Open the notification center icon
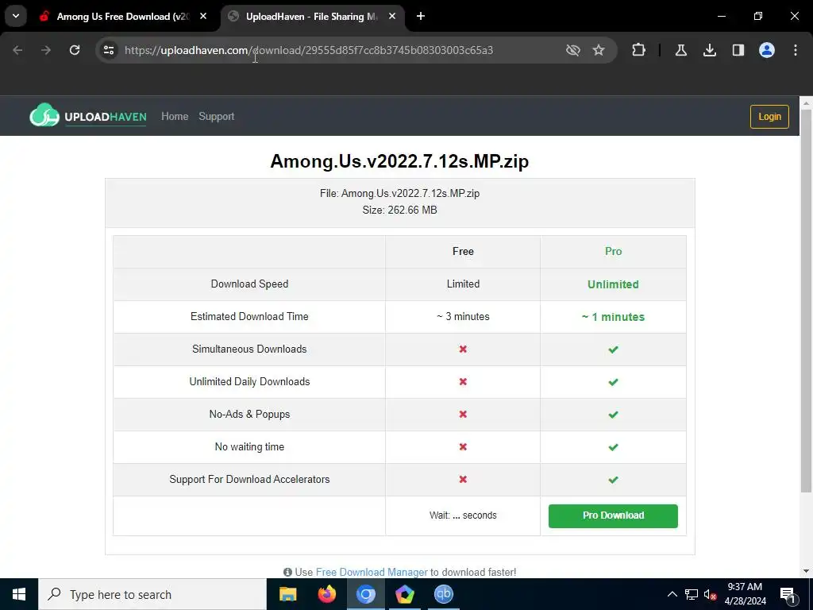The height and width of the screenshot is (610, 813). tap(787, 595)
